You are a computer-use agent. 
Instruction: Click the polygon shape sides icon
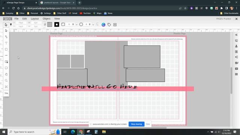[81, 24]
